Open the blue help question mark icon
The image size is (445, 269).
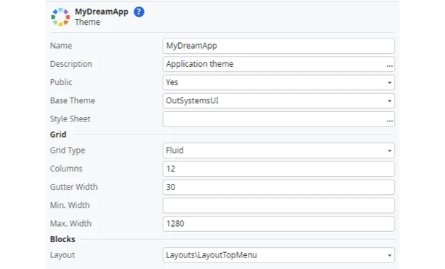(139, 12)
